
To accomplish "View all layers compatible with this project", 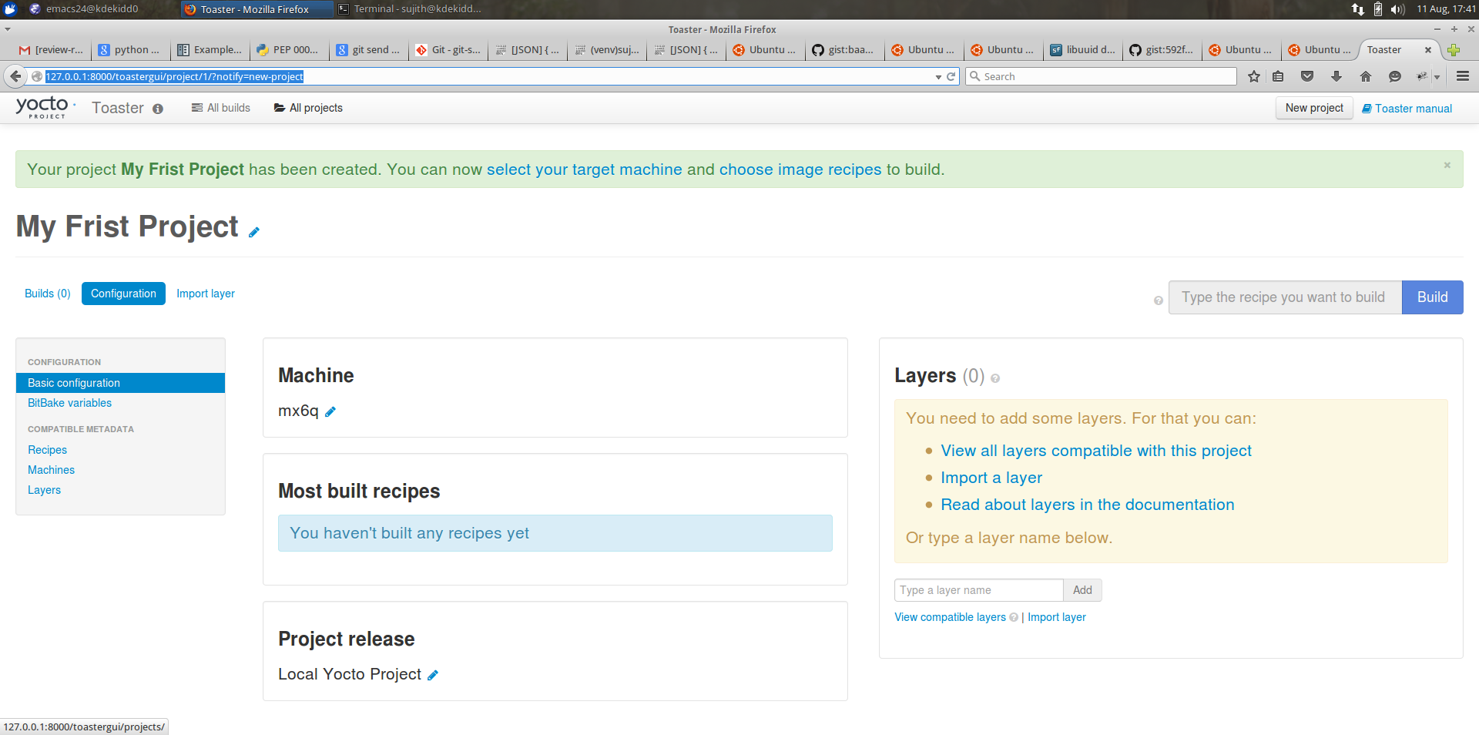I will pos(1096,451).
